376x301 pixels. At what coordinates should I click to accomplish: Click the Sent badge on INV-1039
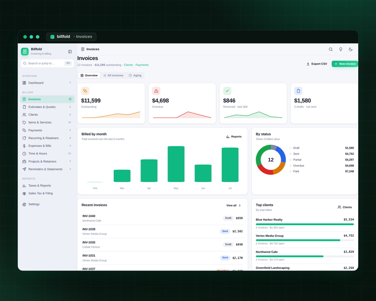point(225,231)
